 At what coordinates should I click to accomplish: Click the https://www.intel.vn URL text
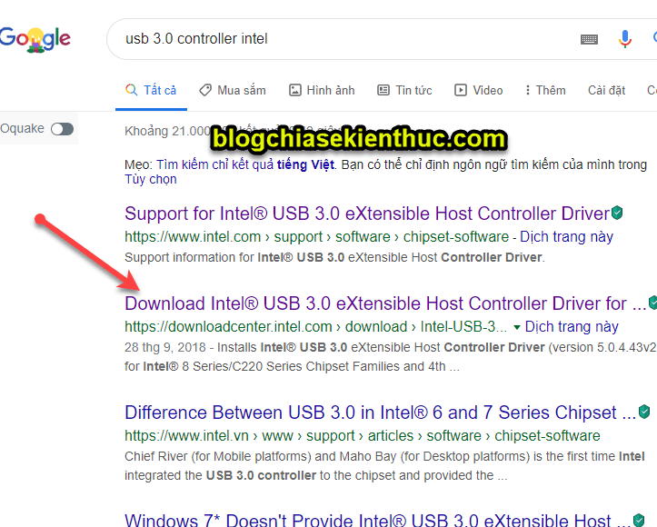tap(363, 436)
